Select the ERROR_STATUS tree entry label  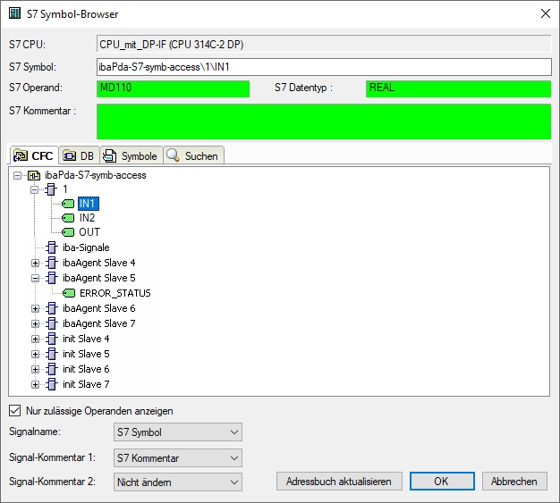point(115,293)
